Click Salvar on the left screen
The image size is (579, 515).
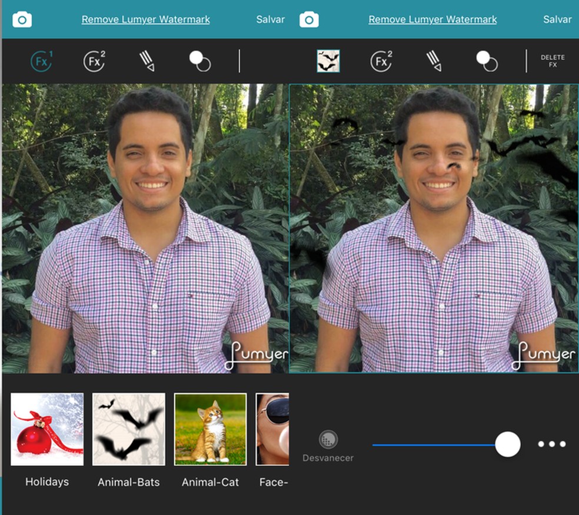[x=270, y=19]
